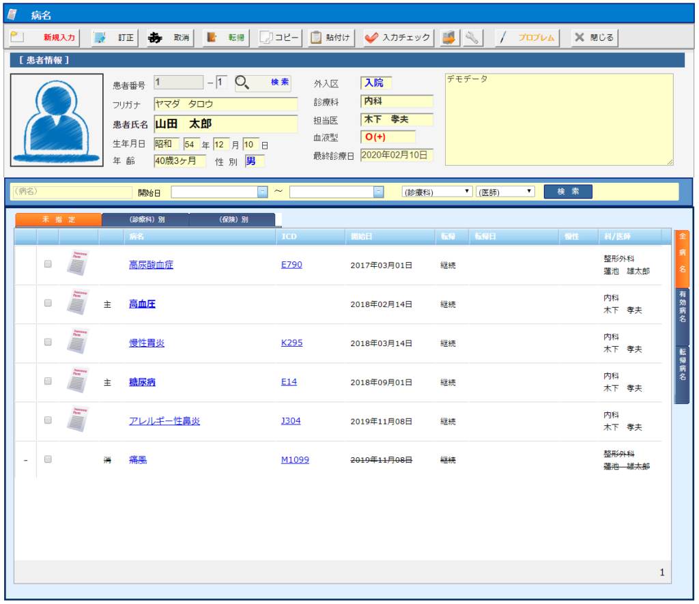699x604 pixels.
Task: Open the (診療科) department dropdown
Action: click(437, 192)
